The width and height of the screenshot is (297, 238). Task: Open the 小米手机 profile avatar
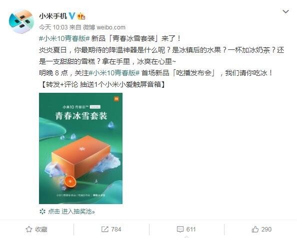21,21
